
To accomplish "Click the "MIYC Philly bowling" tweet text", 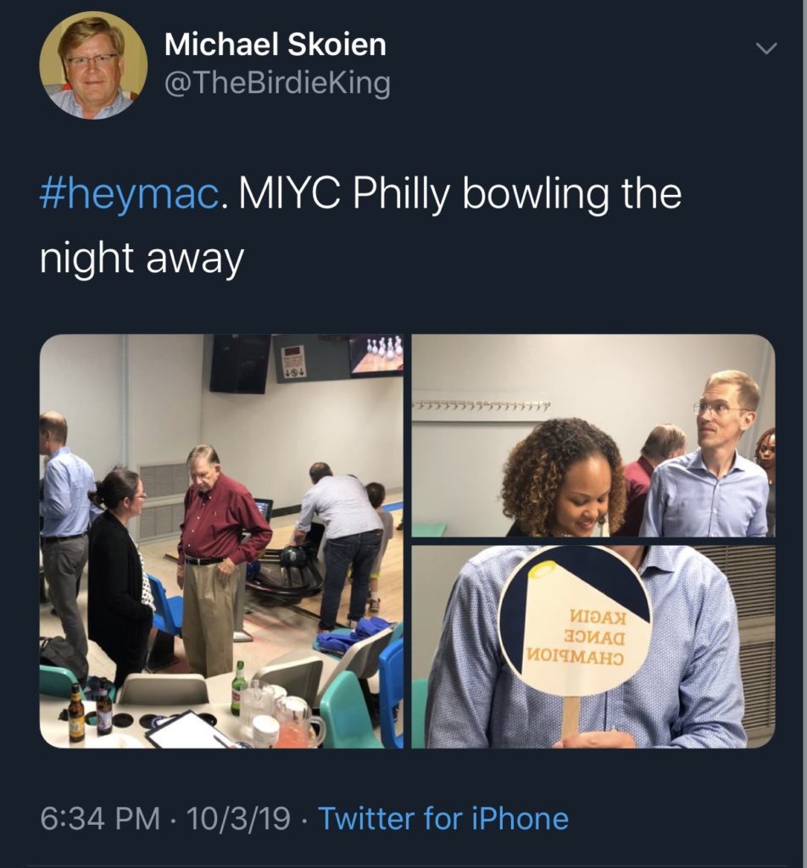I will [459, 194].
